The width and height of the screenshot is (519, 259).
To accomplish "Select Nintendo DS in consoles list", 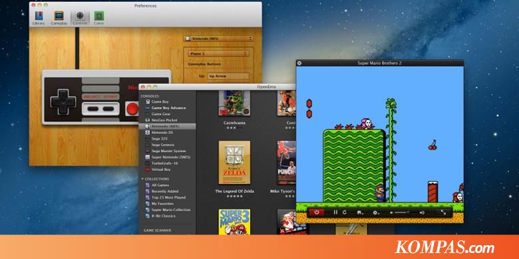I will tap(167, 132).
